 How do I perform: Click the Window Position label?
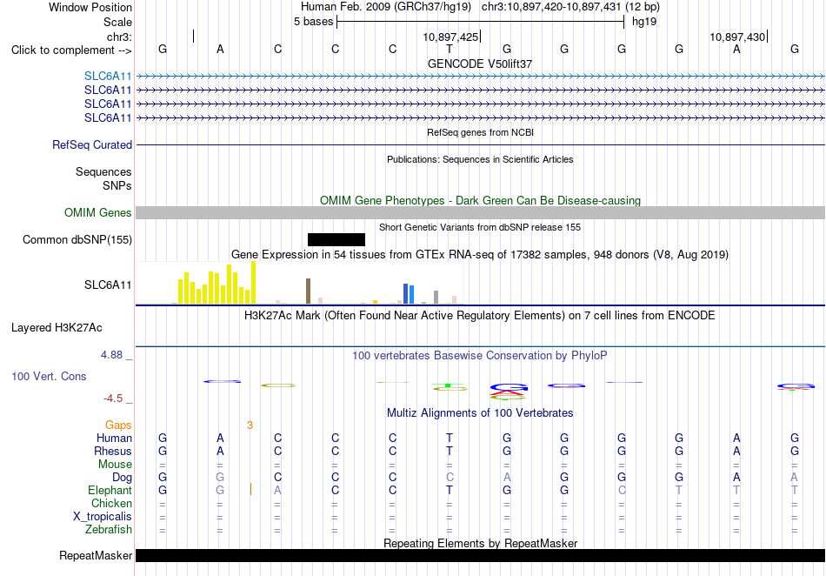(90, 7)
